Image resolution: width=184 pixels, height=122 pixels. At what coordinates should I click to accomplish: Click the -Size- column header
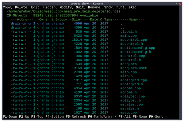(x=76, y=20)
